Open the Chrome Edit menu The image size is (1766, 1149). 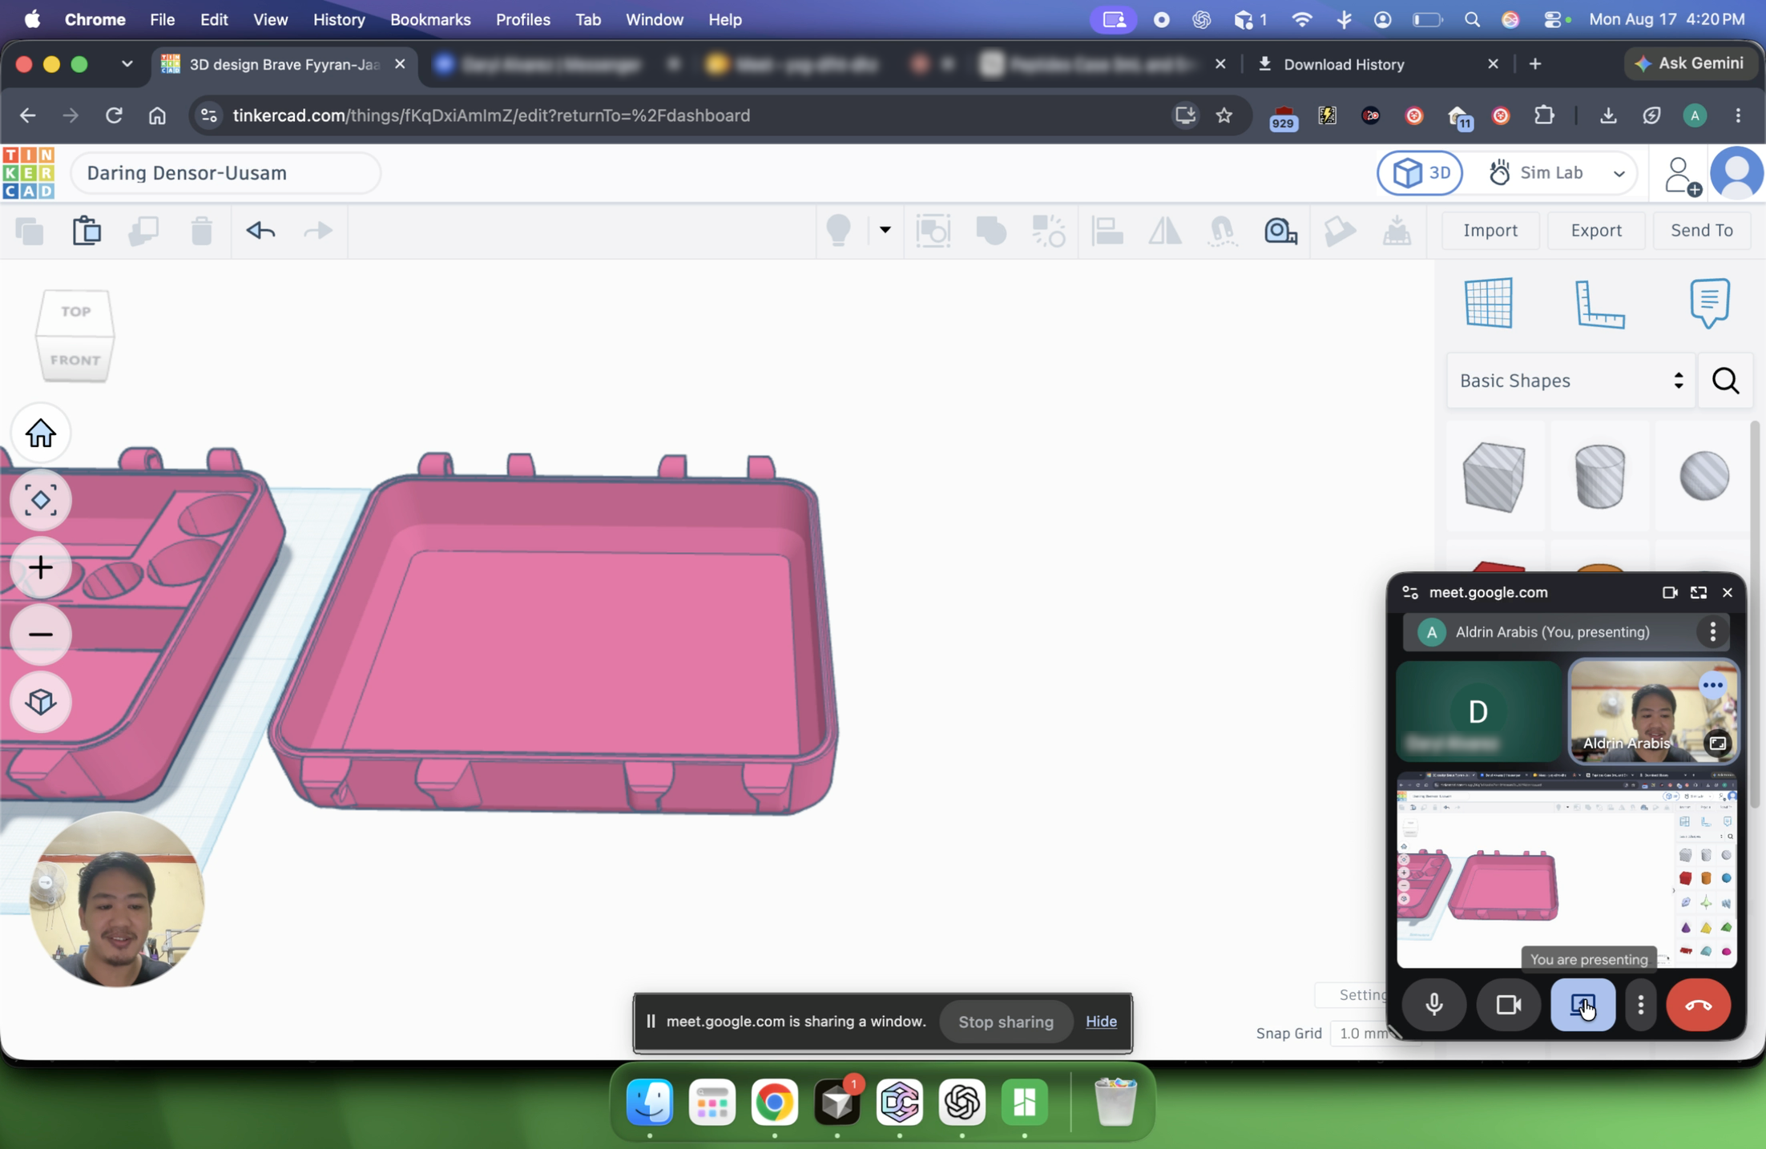(213, 19)
